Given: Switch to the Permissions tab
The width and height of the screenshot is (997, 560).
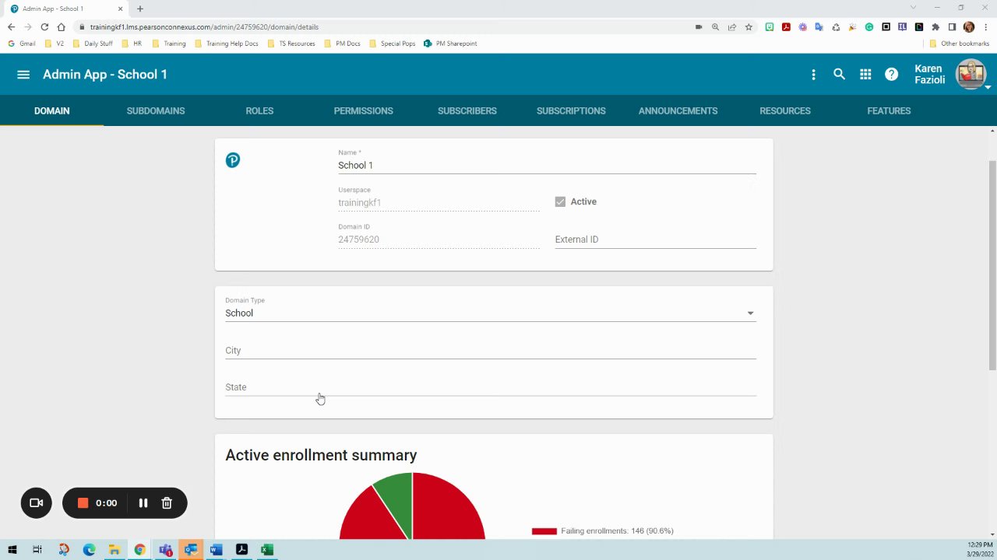Looking at the screenshot, I should [363, 110].
